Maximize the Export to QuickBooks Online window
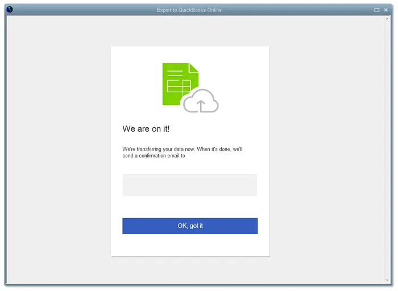Viewport: 398px width, 291px height. [x=376, y=10]
